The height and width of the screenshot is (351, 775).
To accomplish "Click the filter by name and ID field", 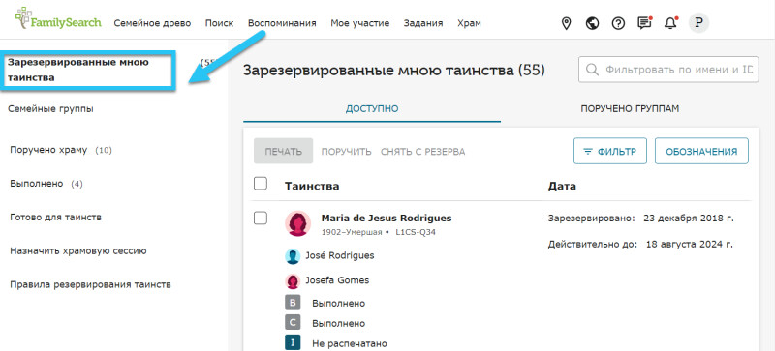I will pos(668,70).
